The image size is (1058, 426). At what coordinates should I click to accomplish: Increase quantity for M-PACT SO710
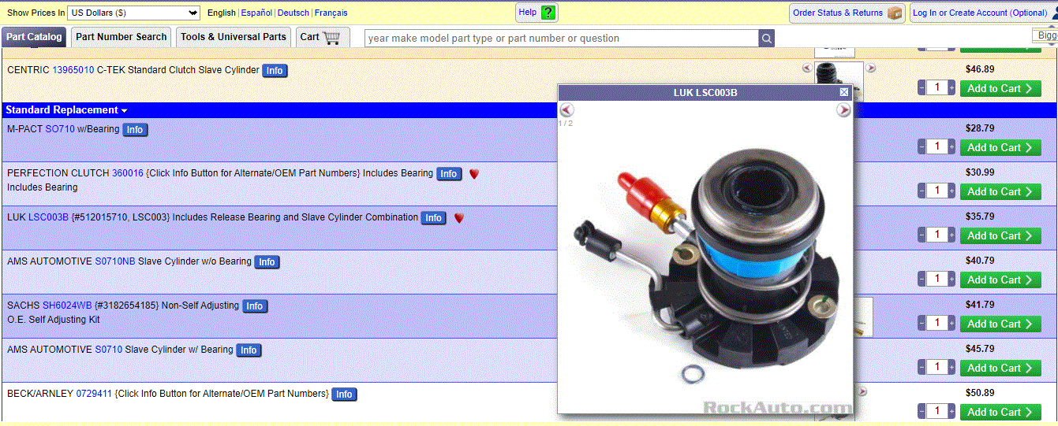tap(951, 146)
